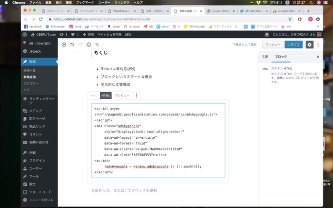The width and height of the screenshot is (333, 208).
Task: Open the ブックマーク menu in the macOS menu bar
Action: tap(81, 2)
